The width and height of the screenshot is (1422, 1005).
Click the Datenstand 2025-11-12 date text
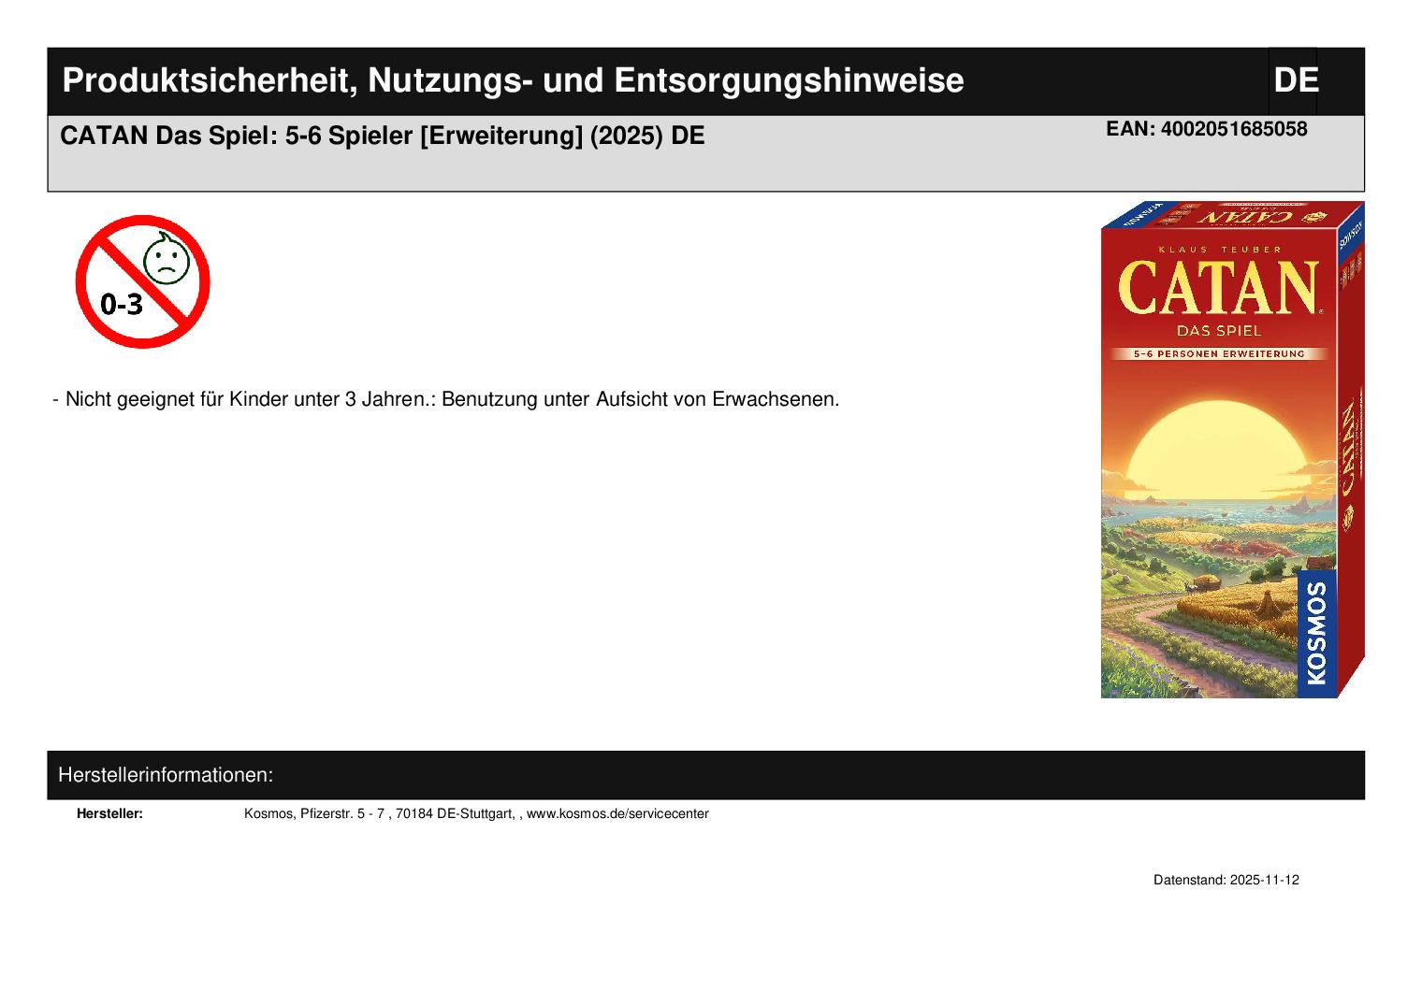(x=1226, y=881)
